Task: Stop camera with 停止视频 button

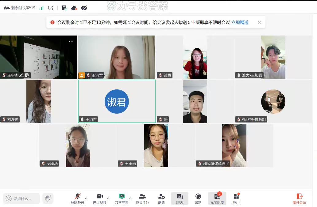Action: (99, 198)
